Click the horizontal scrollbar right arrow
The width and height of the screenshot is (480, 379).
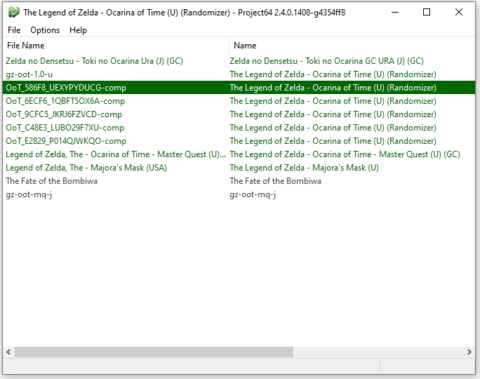pos(469,352)
